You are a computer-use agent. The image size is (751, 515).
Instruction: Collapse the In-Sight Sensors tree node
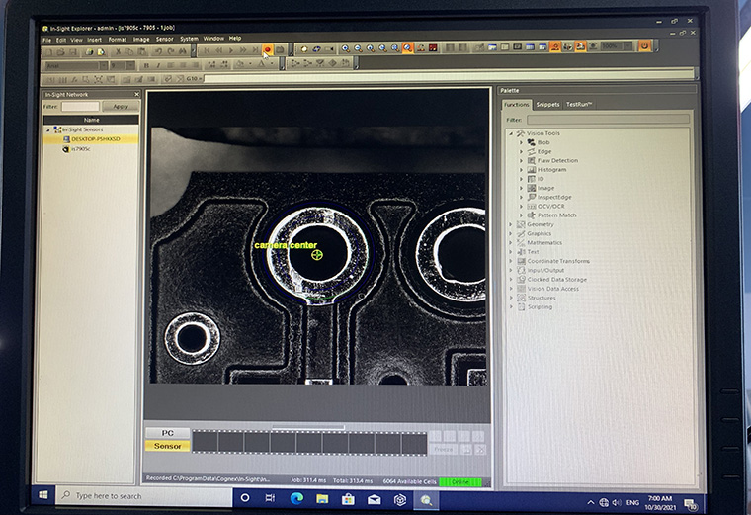48,129
